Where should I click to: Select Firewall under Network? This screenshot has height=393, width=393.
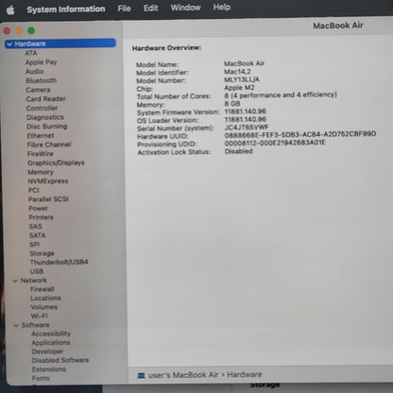[43, 289]
